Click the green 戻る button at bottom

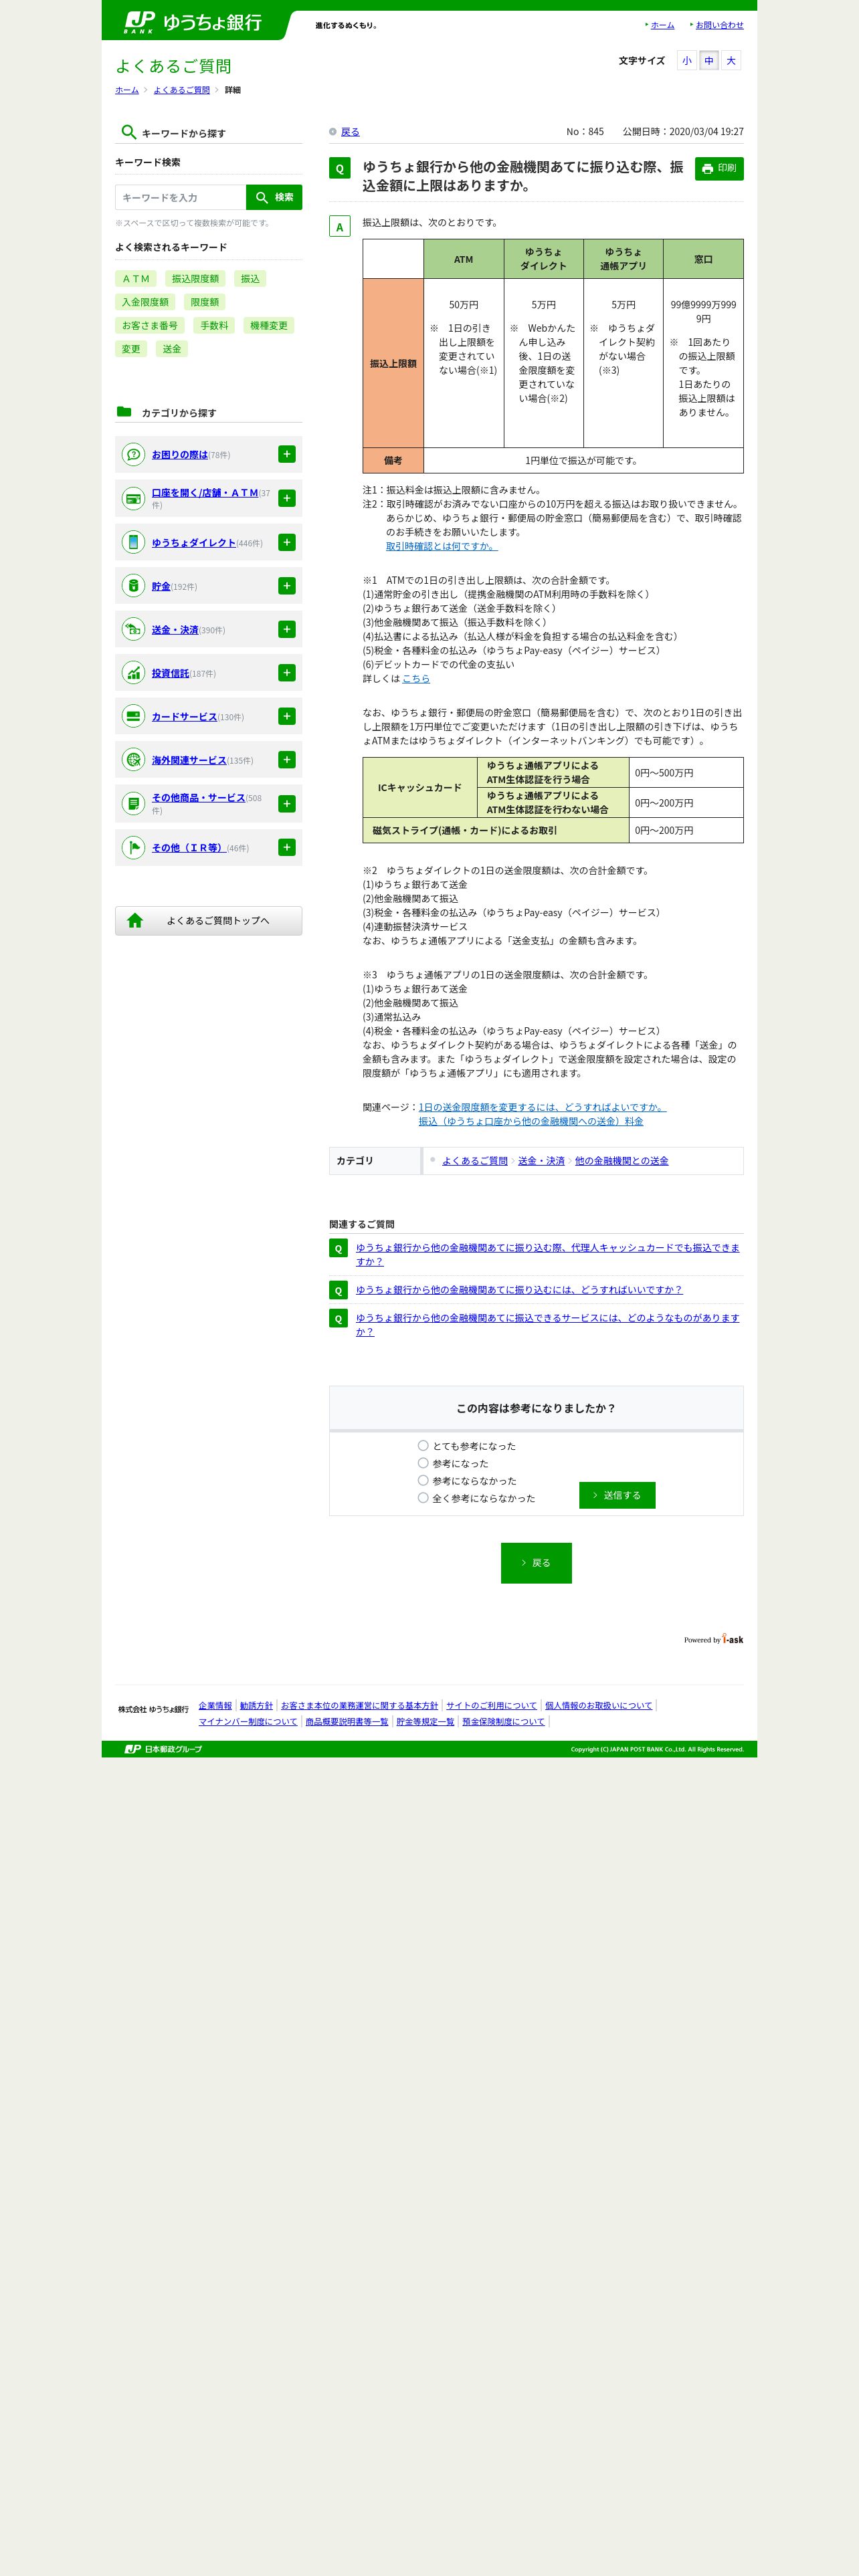pyautogui.click(x=536, y=1562)
